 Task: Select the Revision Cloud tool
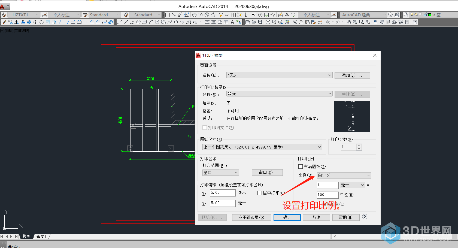163,22
